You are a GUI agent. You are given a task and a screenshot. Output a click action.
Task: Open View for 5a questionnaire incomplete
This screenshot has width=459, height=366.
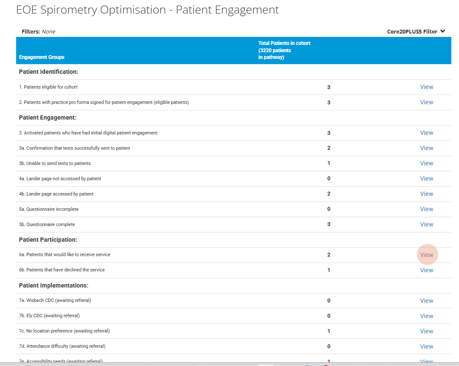426,209
